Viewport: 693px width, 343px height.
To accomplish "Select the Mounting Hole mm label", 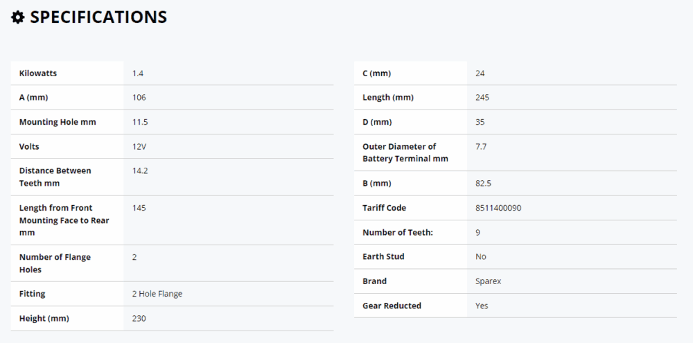I will pyautogui.click(x=58, y=122).
